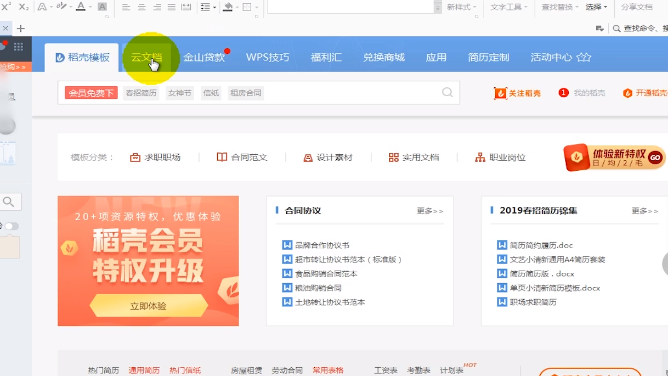Open the new tab plus button
The image size is (668, 376).
21,29
